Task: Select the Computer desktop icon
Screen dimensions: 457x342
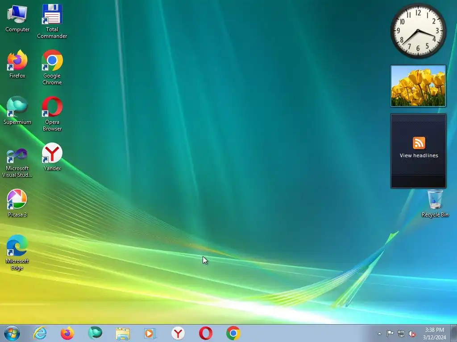Action: point(17,18)
